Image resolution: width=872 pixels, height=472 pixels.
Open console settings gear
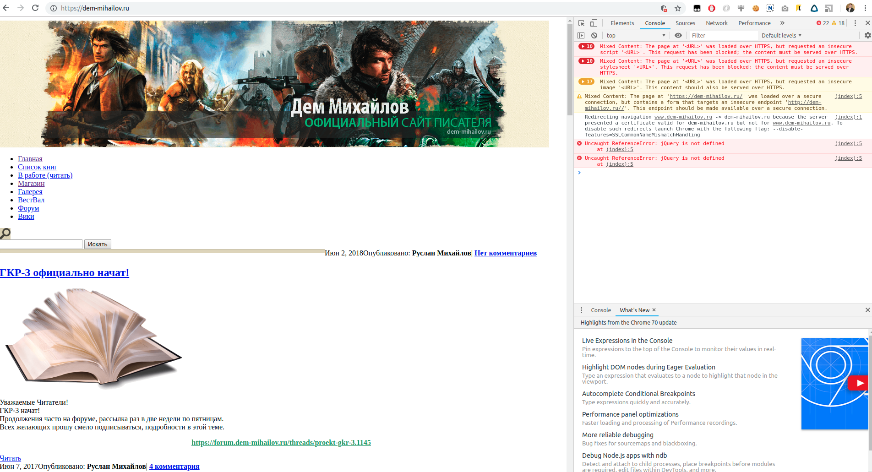point(867,35)
